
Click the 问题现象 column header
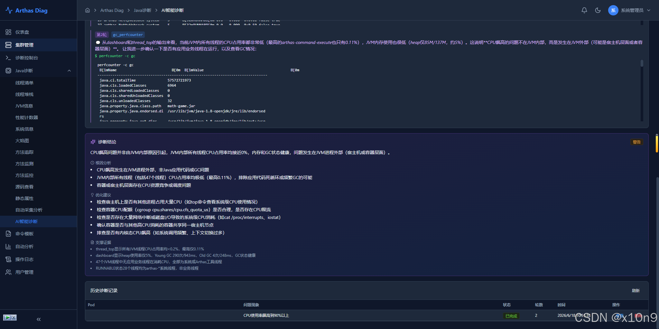(x=251, y=305)
